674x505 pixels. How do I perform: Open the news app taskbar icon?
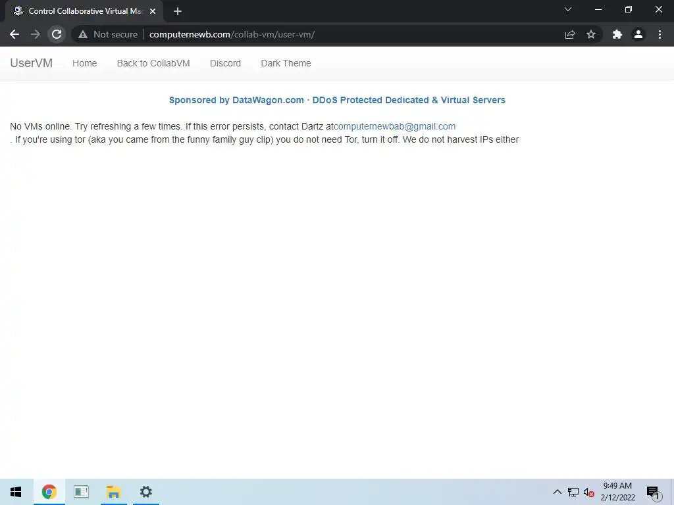click(81, 492)
